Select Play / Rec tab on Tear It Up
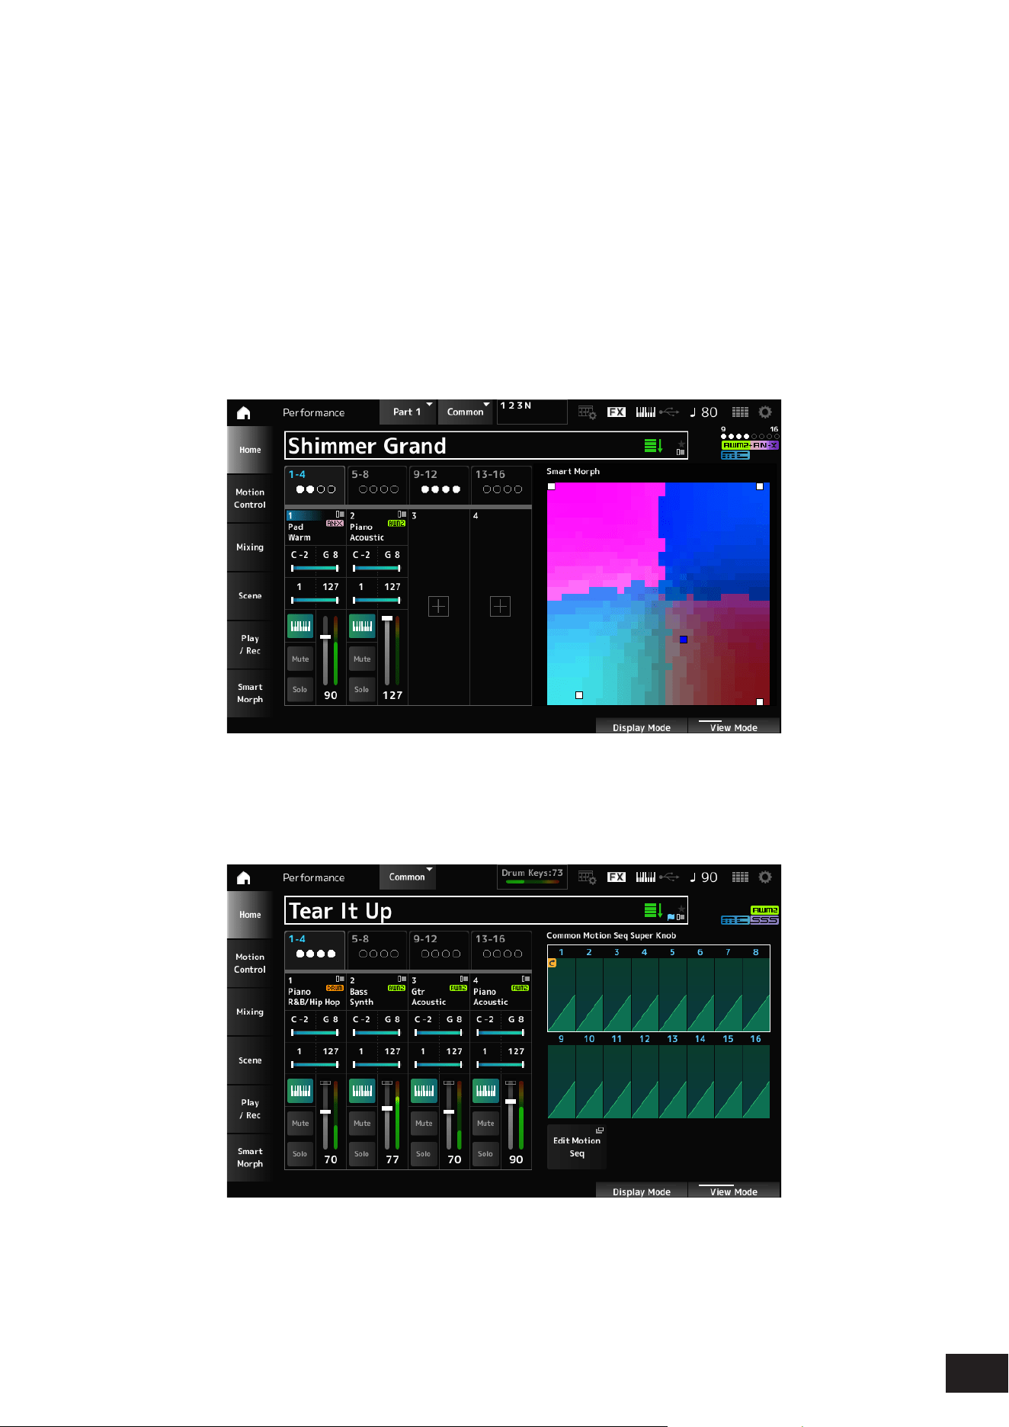This screenshot has width=1009, height=1427. pos(250,1109)
